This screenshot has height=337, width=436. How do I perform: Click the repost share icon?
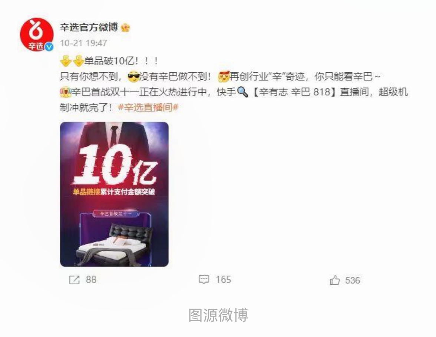[x=74, y=280]
